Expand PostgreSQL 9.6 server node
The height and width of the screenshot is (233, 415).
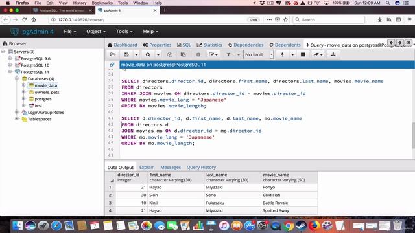point(10,58)
